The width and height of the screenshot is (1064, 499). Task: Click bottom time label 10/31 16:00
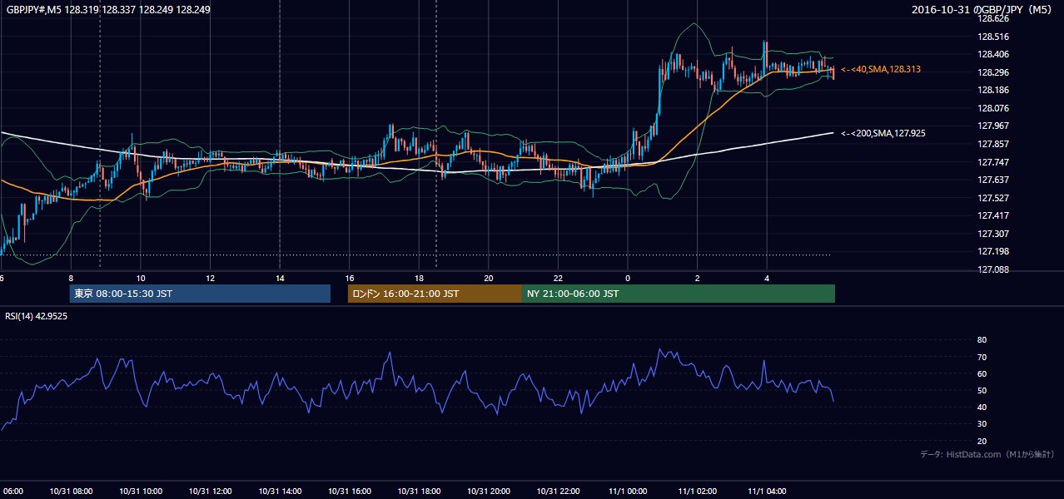tap(349, 492)
